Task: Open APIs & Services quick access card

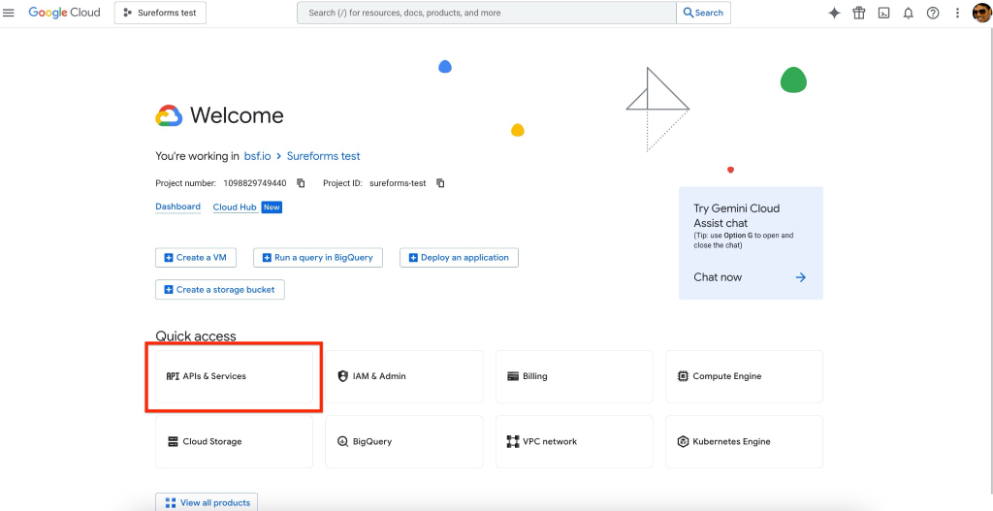Action: click(x=235, y=376)
